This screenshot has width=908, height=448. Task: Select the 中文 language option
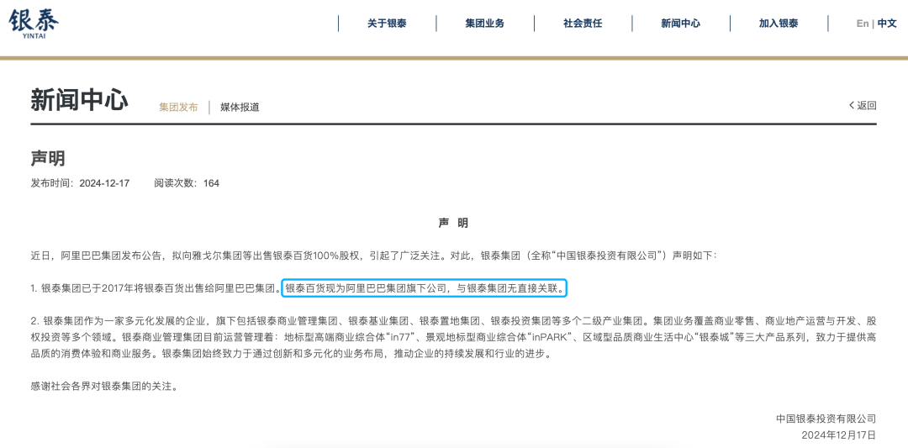[887, 24]
